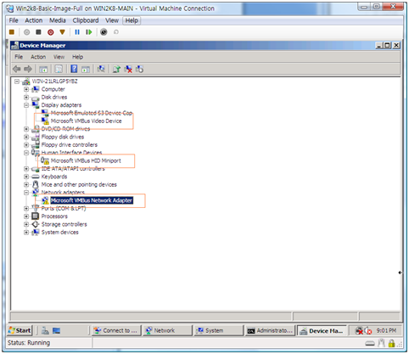Click the orange Save state icon
409x354 pixels.
tap(62, 32)
